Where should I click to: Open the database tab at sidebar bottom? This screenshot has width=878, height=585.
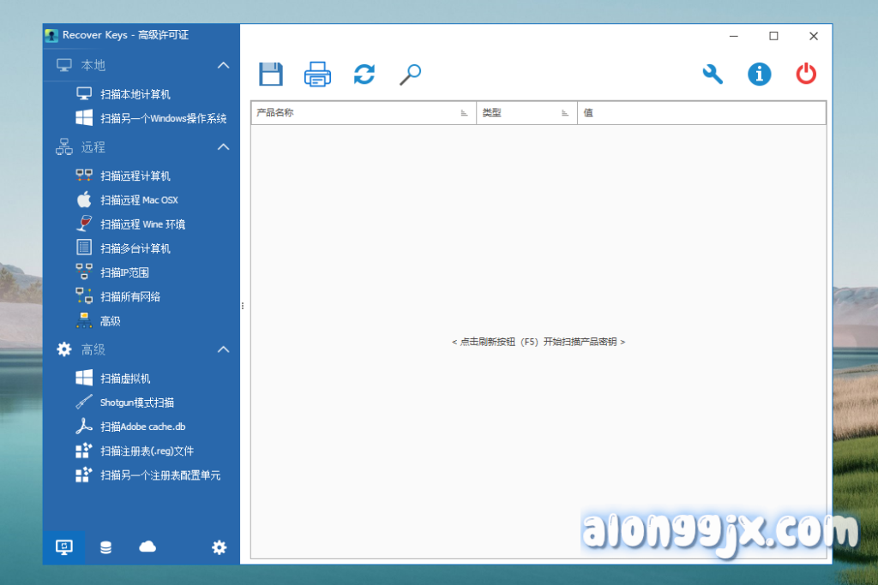(105, 547)
